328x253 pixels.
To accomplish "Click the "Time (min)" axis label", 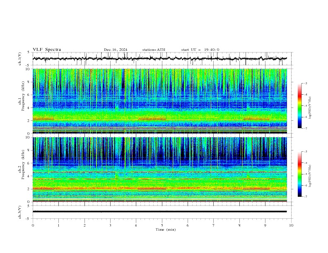I will pos(166,229).
